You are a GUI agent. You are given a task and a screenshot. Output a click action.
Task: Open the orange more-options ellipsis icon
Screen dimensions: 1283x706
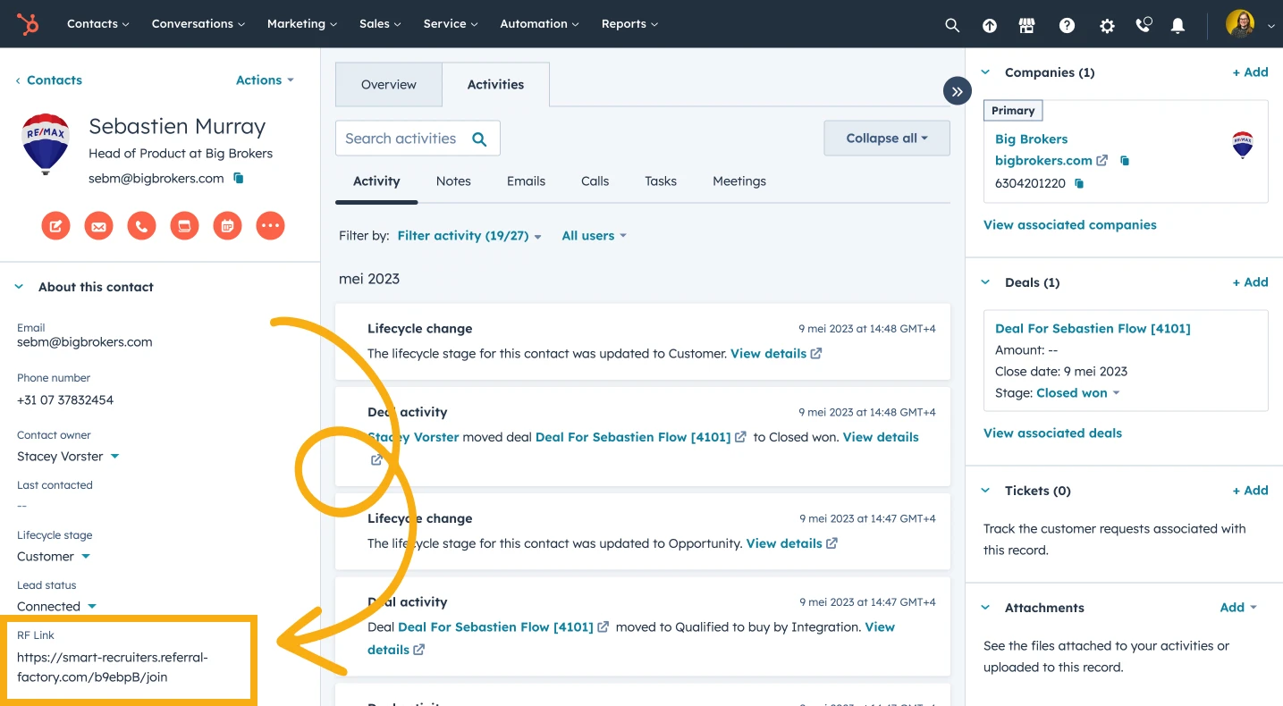pos(270,226)
